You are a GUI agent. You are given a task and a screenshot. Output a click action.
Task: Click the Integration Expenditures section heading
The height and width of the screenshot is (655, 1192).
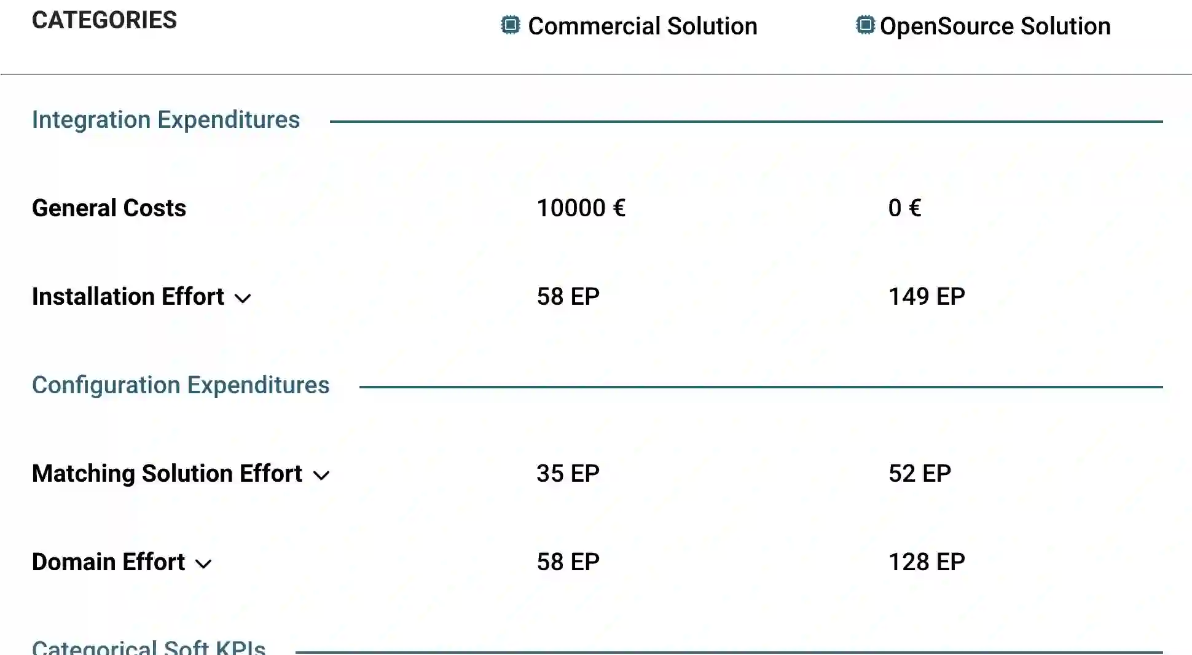[166, 120]
